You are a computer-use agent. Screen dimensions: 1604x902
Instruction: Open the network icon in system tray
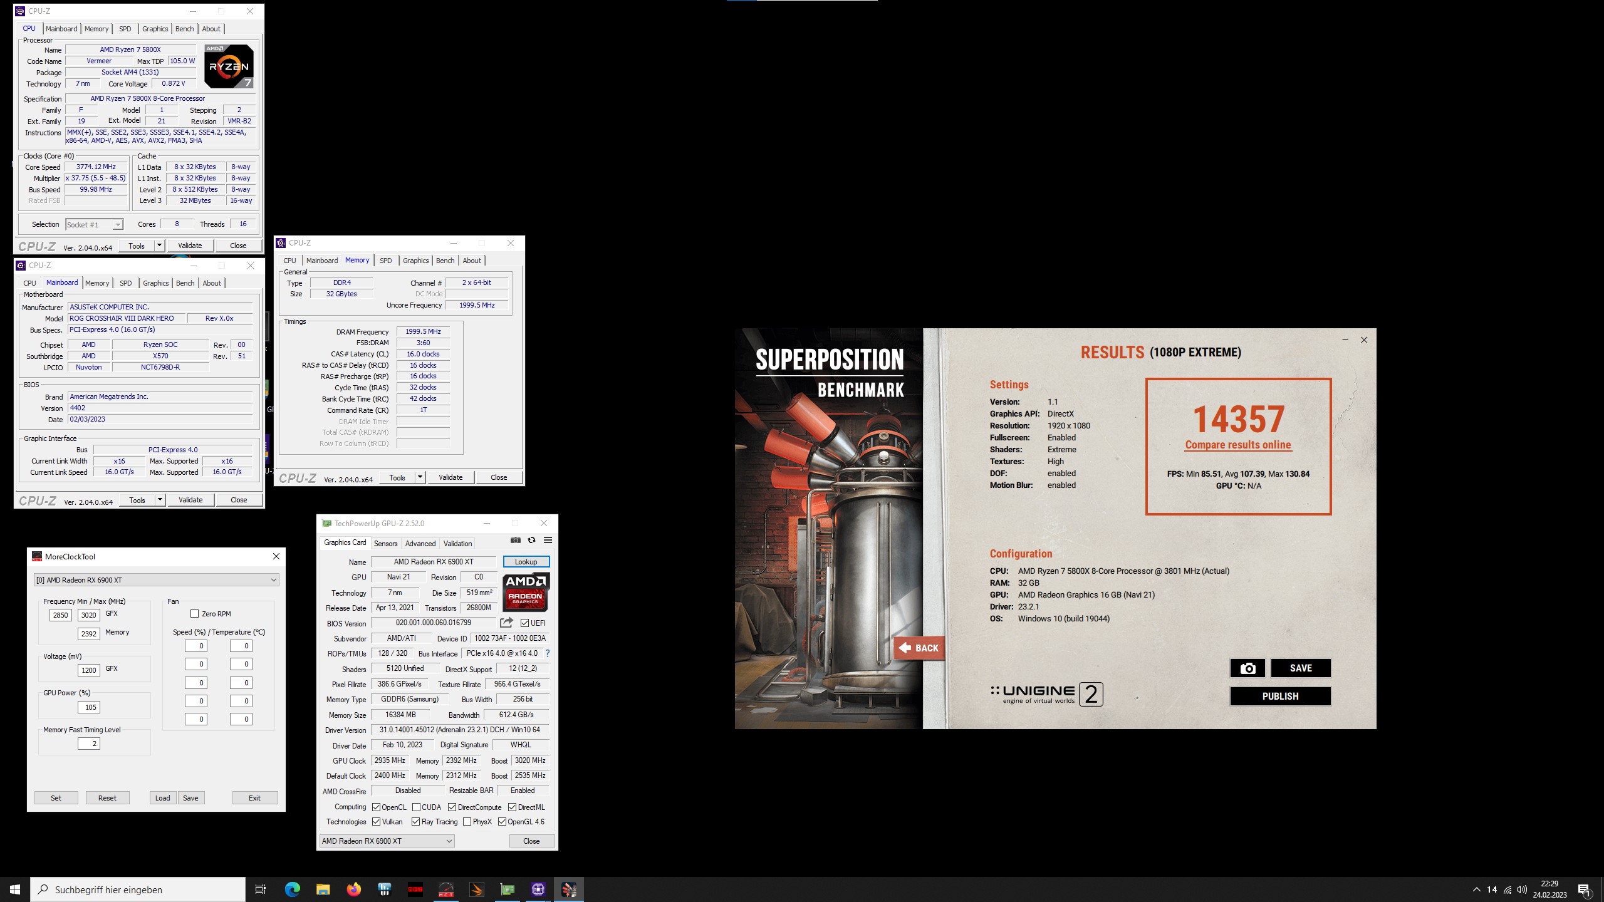click(1508, 889)
